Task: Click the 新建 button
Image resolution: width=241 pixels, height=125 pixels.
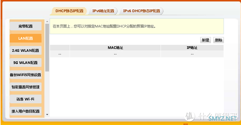Action: (206, 40)
